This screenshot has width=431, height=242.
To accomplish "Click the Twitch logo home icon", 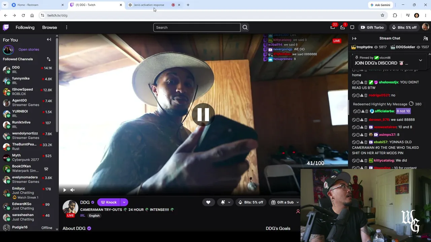I will point(6,27).
